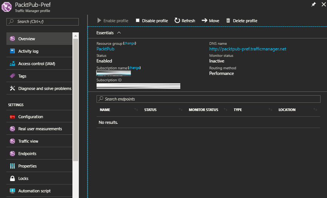Click the Endpoints icon in sidebar
Image resolution: width=327 pixels, height=198 pixels.
[x=12, y=154]
